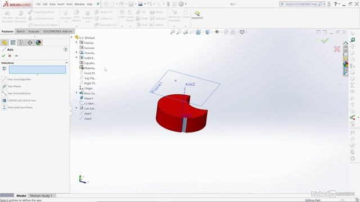Open the Tools menu
Image resolution: width=360 pixels, height=202 pixels.
pos(69,4)
